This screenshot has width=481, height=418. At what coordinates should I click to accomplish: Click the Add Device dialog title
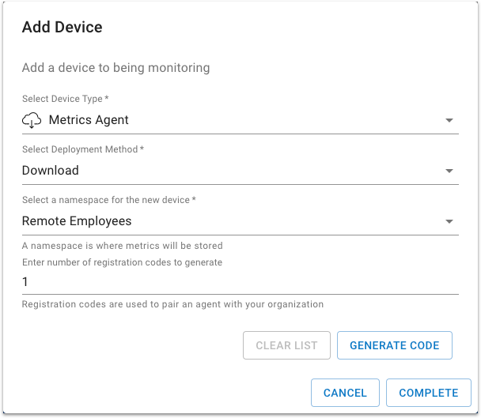(62, 28)
